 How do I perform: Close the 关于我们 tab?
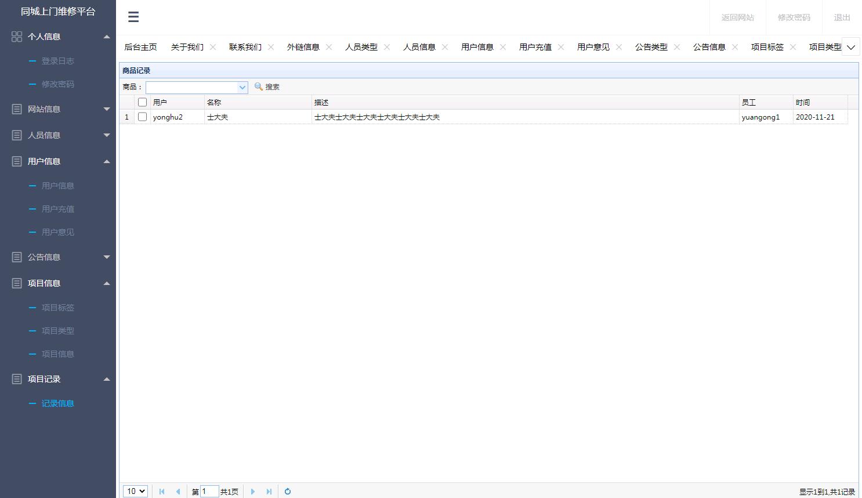213,47
